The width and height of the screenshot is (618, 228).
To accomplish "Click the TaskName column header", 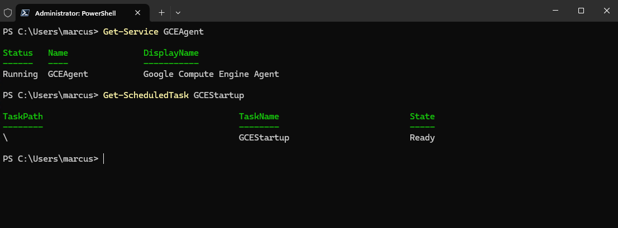I will click(259, 117).
